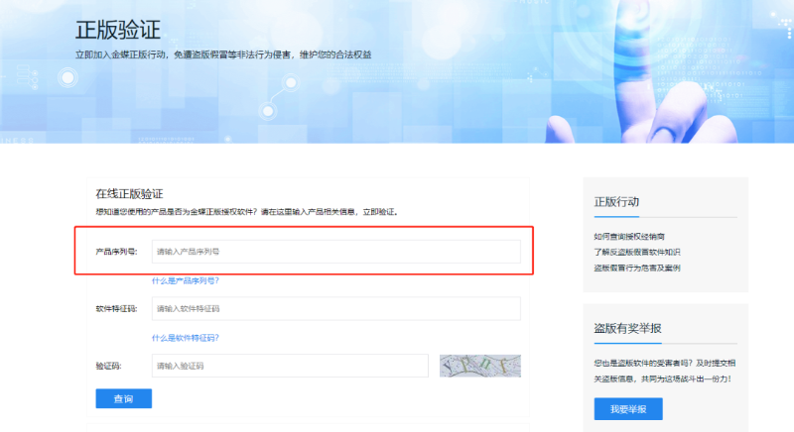Click the 在线正版验证 section heading
Viewport: 794px width, 432px height.
pyautogui.click(x=129, y=192)
